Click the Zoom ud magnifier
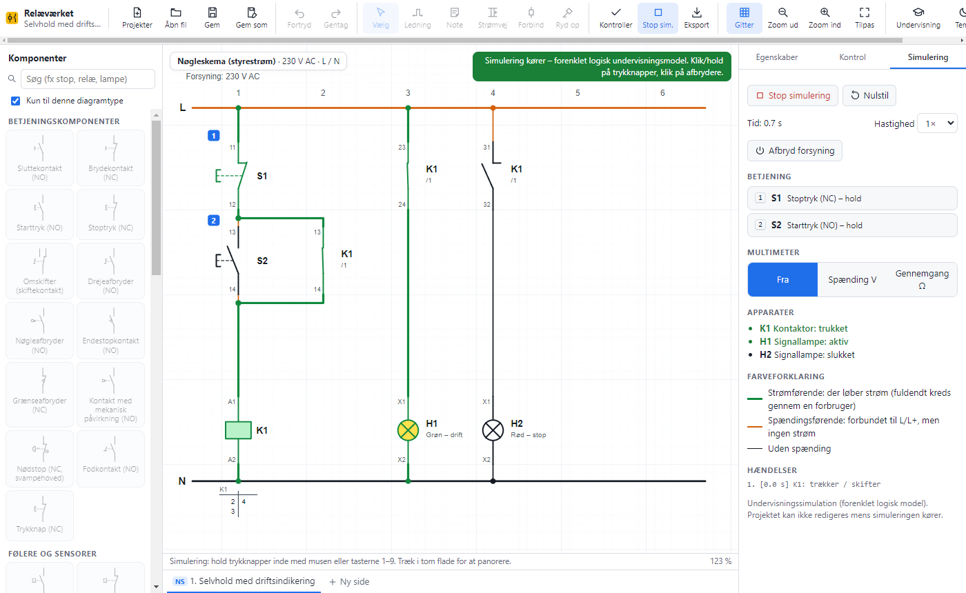966x593 pixels. tap(783, 12)
